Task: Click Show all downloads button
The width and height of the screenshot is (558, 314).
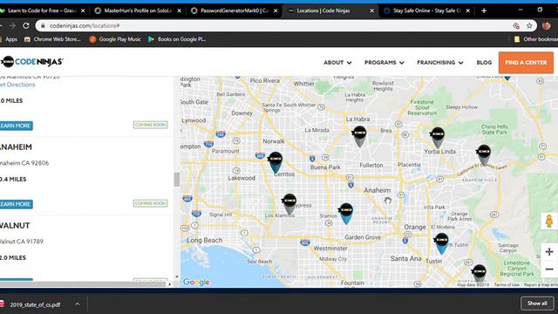Action: [537, 304]
